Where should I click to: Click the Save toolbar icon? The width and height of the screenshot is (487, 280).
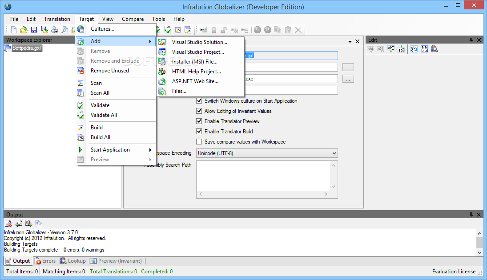point(34,30)
